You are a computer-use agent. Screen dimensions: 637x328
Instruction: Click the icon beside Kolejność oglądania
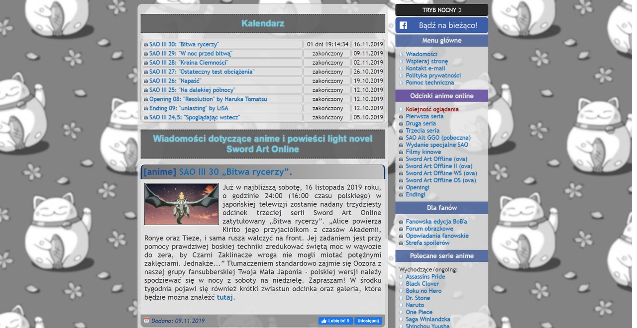click(x=401, y=109)
